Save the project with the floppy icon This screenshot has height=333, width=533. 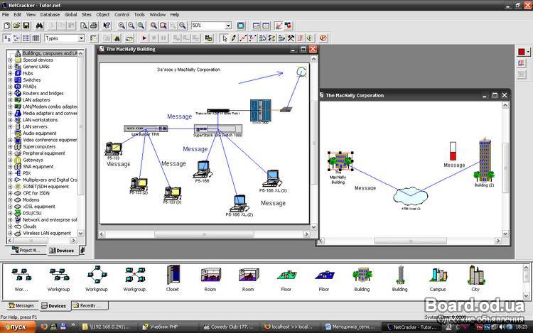[x=26, y=26]
